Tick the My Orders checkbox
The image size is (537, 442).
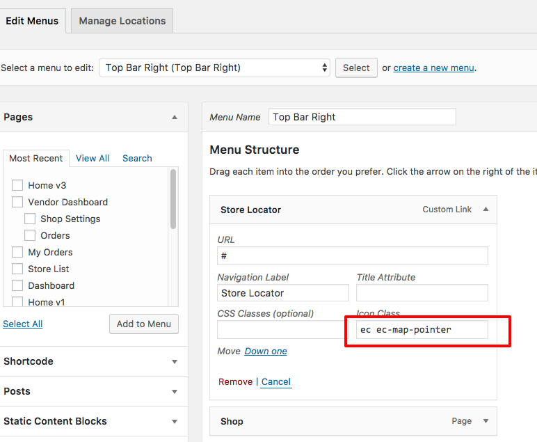click(17, 252)
